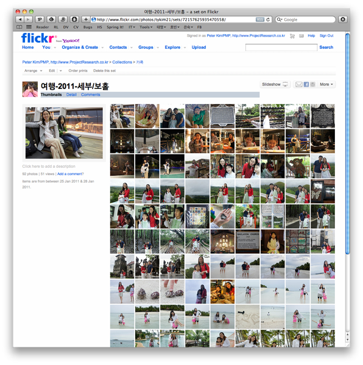Click the 1P toolbar button
This screenshot has height=365, width=363.
tap(40, 19)
